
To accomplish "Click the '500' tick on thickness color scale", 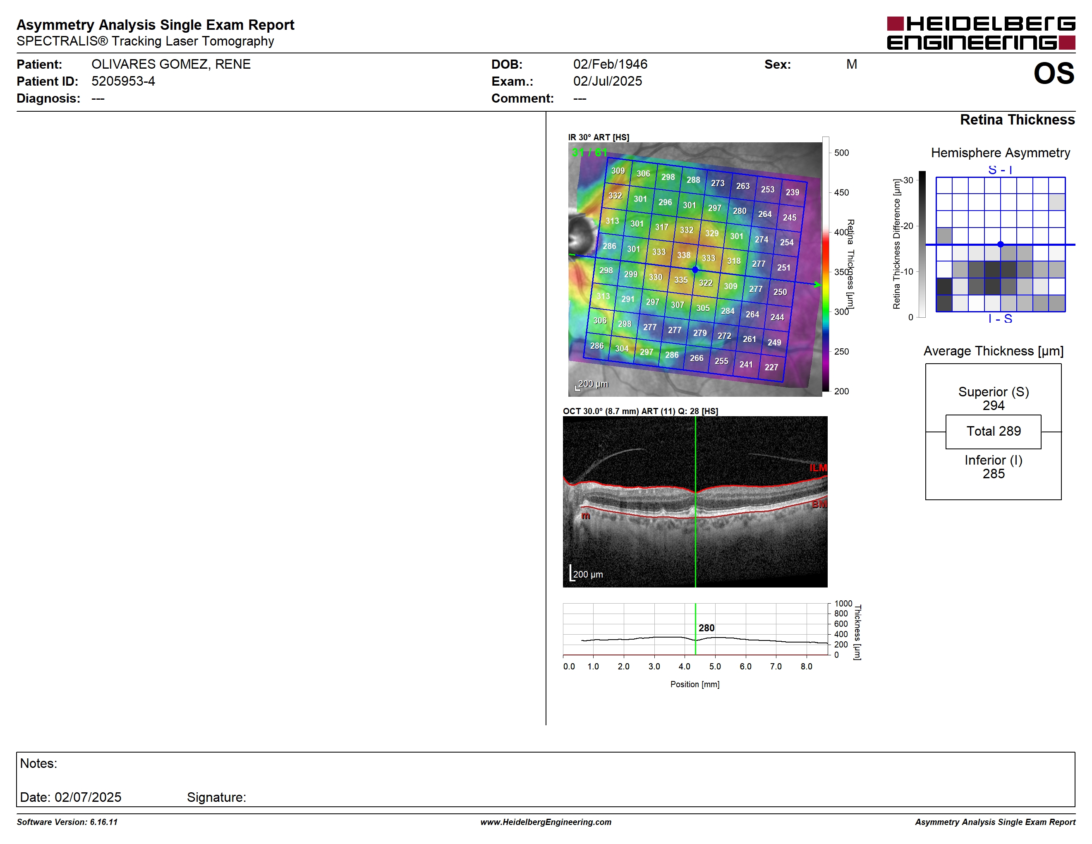I will pos(841,153).
